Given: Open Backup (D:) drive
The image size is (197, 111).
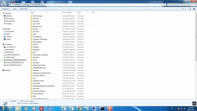Looking at the screenshot, I should click(10, 50).
